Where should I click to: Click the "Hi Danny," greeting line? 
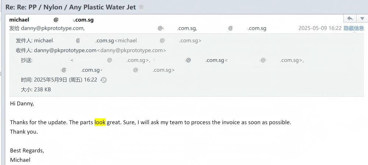(22, 104)
